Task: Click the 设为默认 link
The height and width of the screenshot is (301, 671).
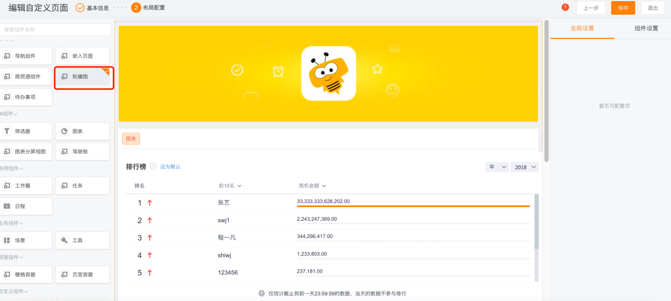Action: [x=170, y=167]
